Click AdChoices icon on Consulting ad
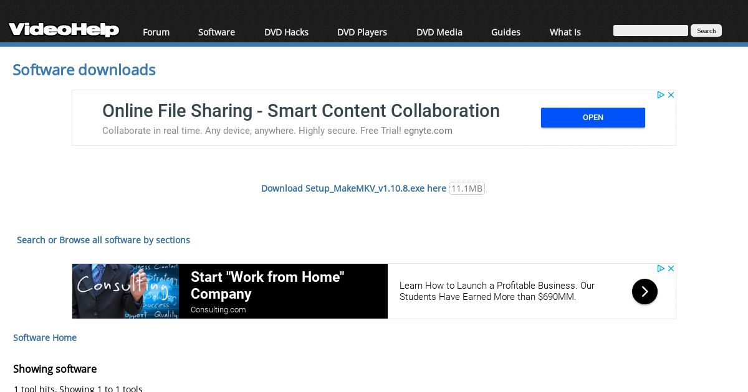748x392 pixels. tap(661, 269)
